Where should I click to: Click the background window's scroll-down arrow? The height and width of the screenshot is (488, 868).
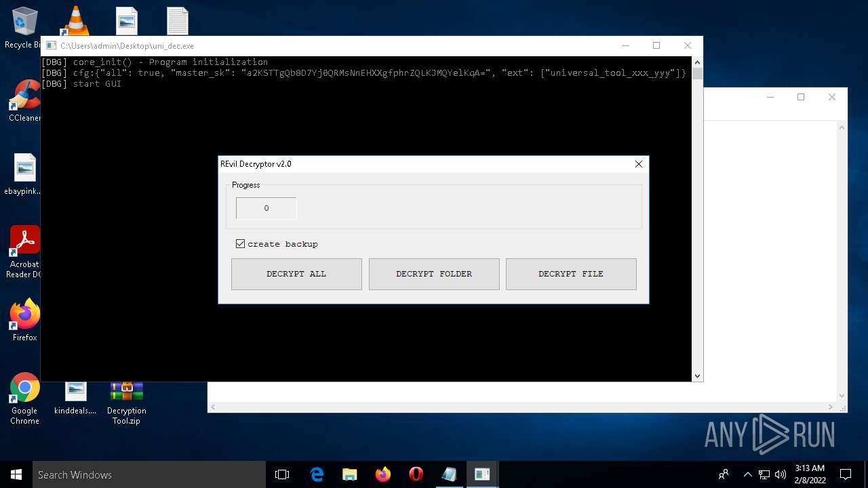coord(842,396)
